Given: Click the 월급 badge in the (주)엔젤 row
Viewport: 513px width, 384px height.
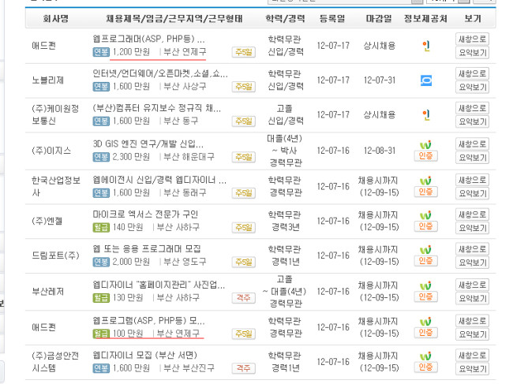Looking at the screenshot, I should pyautogui.click(x=101, y=227).
